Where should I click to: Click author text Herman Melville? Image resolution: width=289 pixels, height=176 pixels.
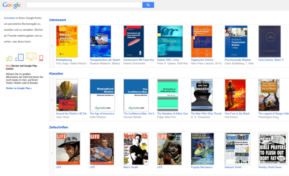tap(132, 117)
